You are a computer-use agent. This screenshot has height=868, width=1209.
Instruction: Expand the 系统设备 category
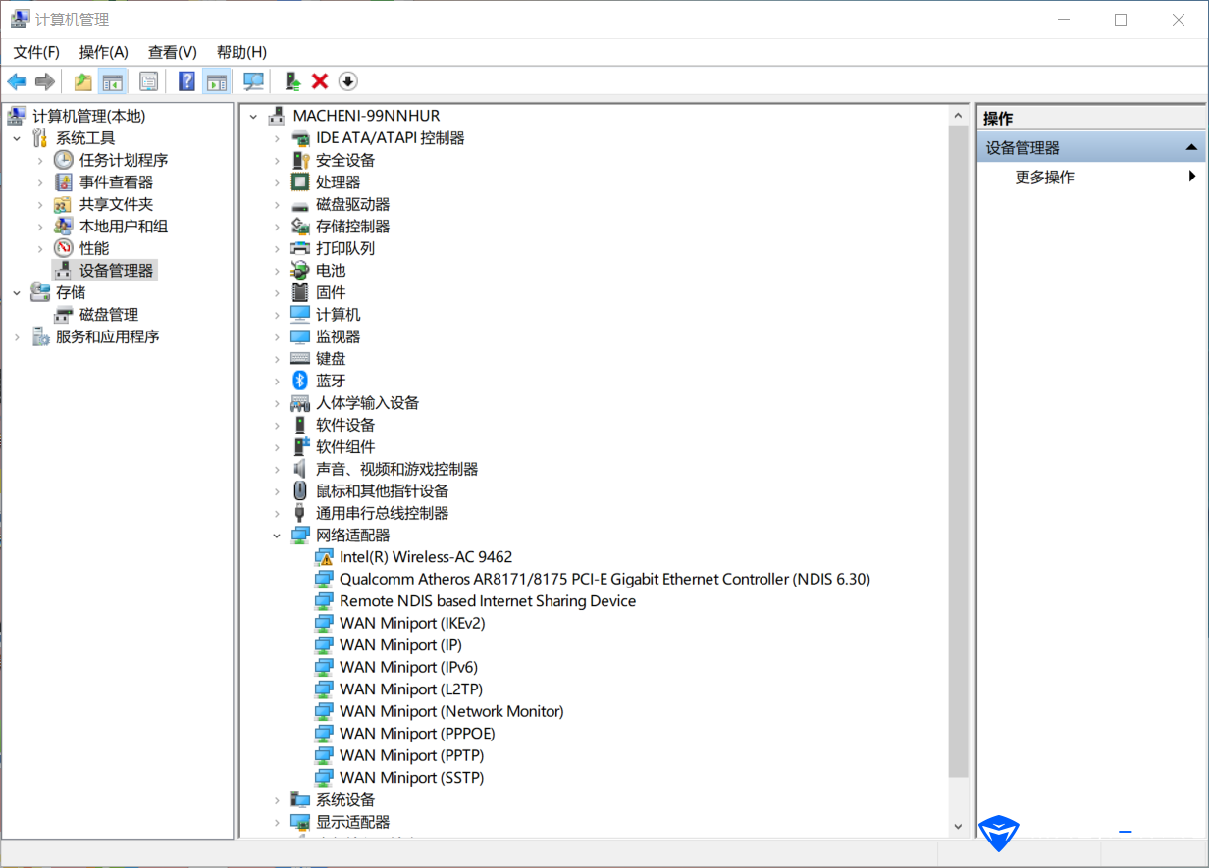click(x=277, y=800)
